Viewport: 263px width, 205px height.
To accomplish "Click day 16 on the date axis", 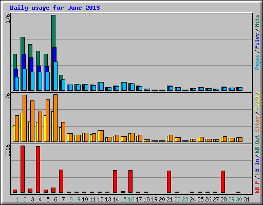I will (131, 199).
